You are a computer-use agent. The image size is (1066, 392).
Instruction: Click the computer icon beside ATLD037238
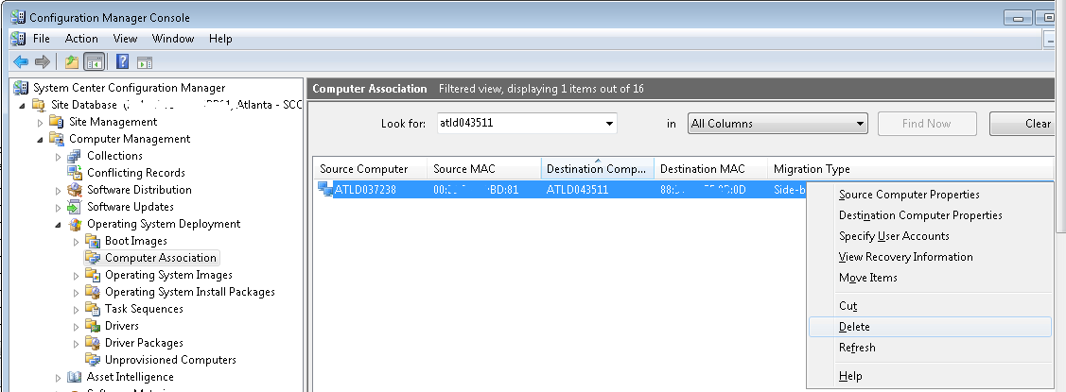pos(325,190)
